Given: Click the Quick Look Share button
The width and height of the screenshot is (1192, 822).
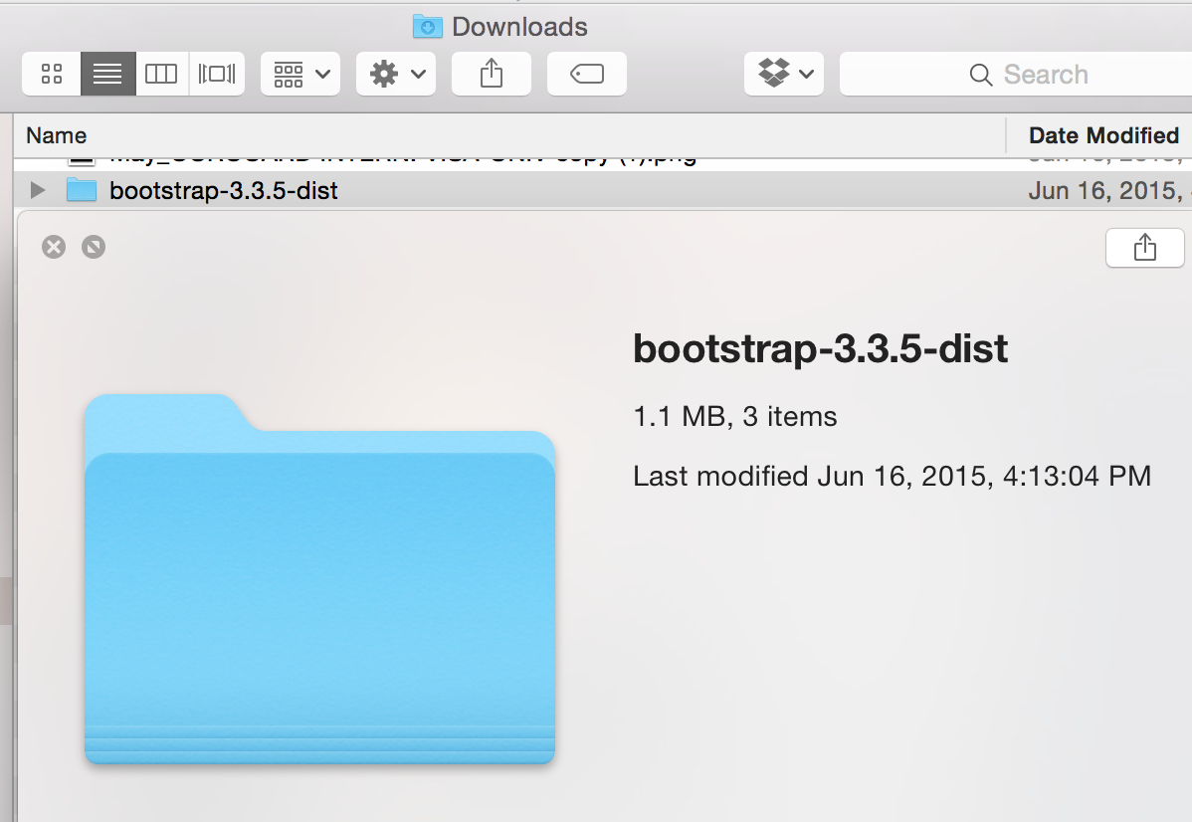Looking at the screenshot, I should coord(1144,247).
